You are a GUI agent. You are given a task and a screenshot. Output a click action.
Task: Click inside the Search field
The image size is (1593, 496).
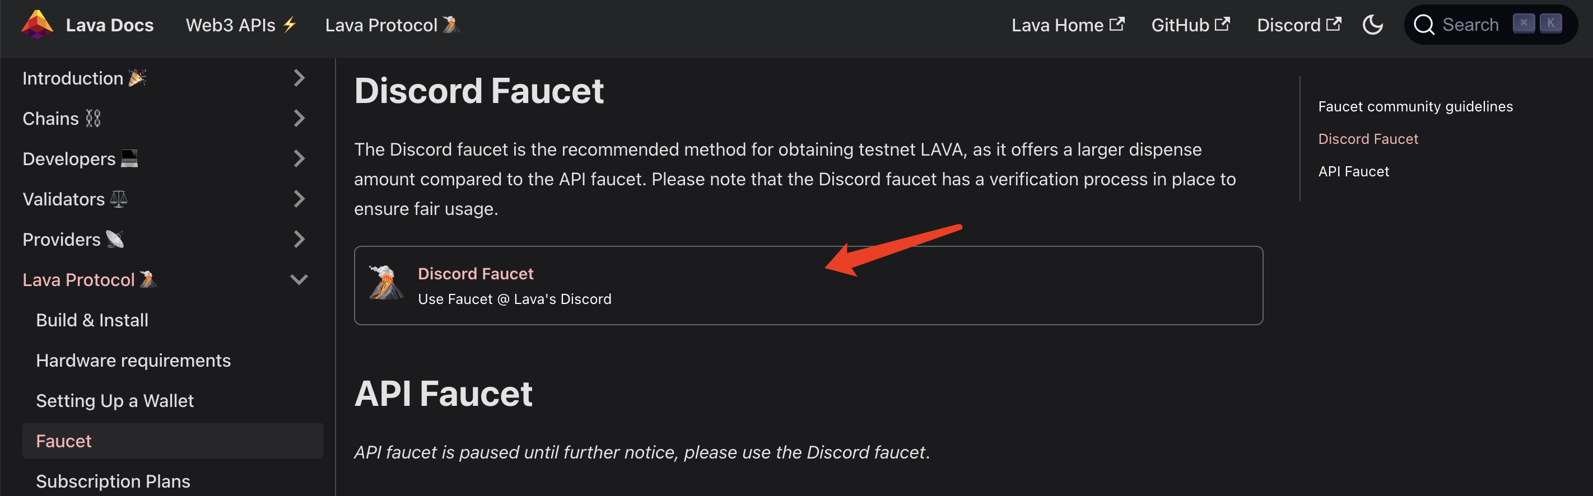[x=1490, y=25]
